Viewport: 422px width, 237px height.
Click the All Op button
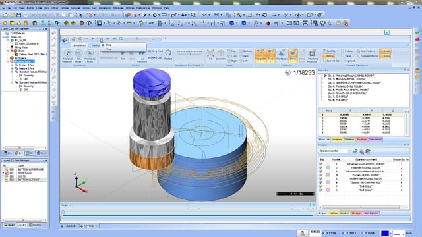pyautogui.click(x=328, y=56)
